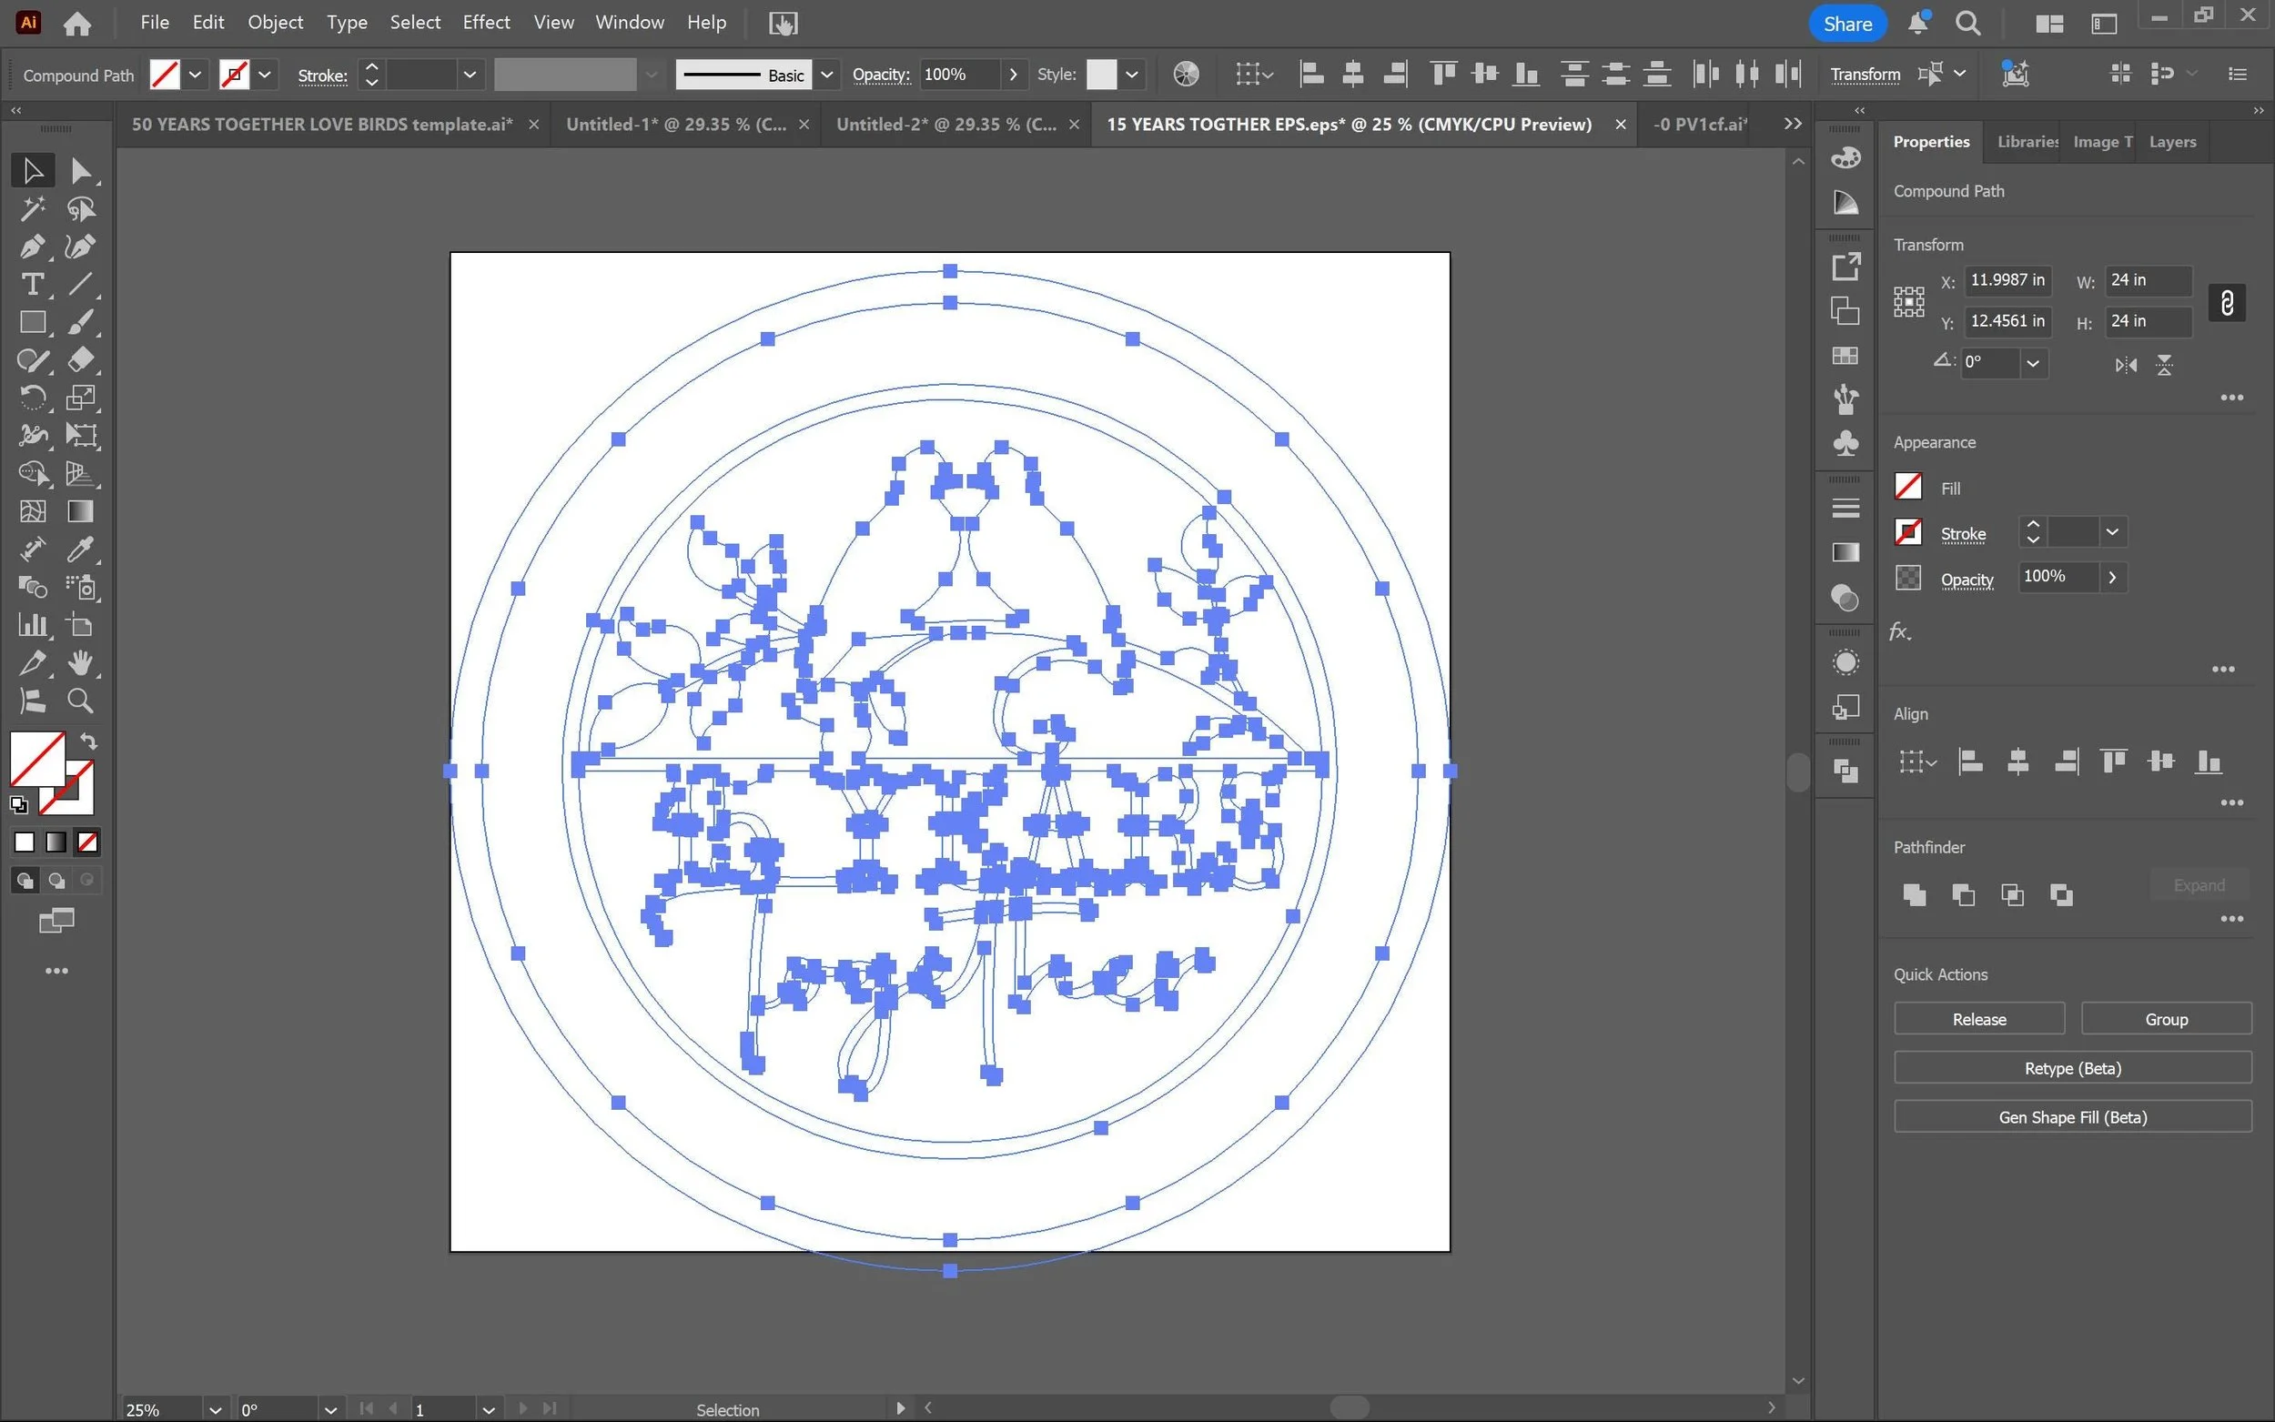Open the Window menu
Image resolution: width=2275 pixels, height=1422 pixels.
(x=629, y=23)
